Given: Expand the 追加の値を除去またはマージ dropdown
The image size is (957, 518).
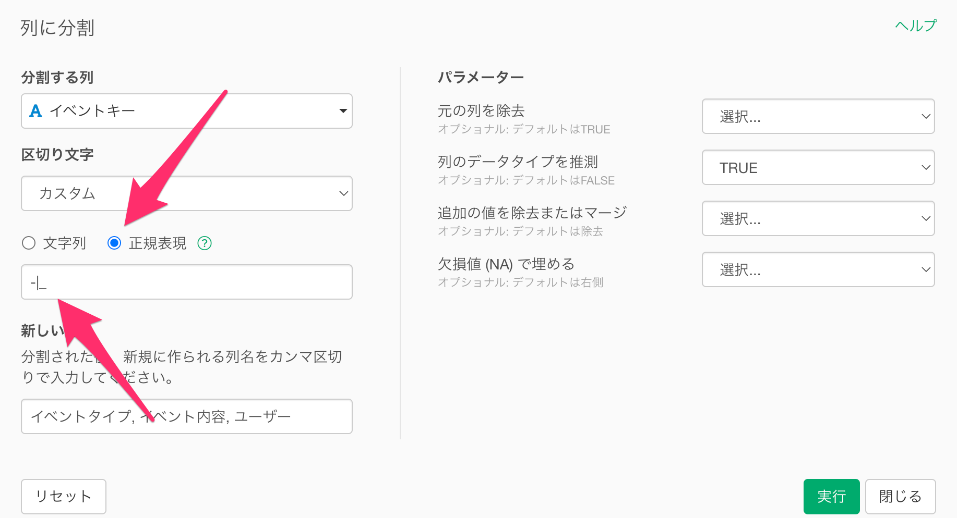Looking at the screenshot, I should click(817, 218).
